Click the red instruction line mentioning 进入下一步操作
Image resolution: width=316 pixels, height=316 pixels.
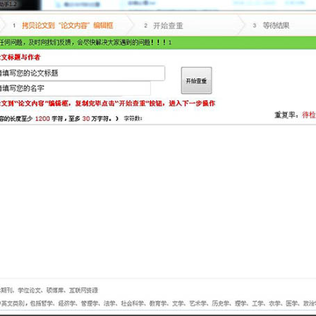pos(107,104)
